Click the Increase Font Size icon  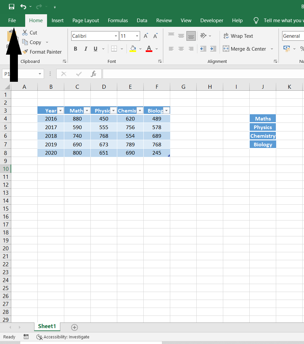[x=146, y=36]
